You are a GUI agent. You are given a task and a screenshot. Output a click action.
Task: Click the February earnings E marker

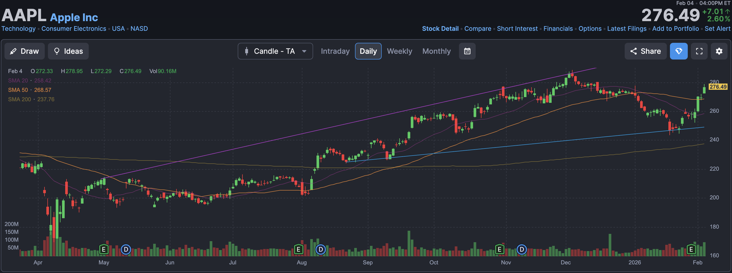tap(691, 250)
